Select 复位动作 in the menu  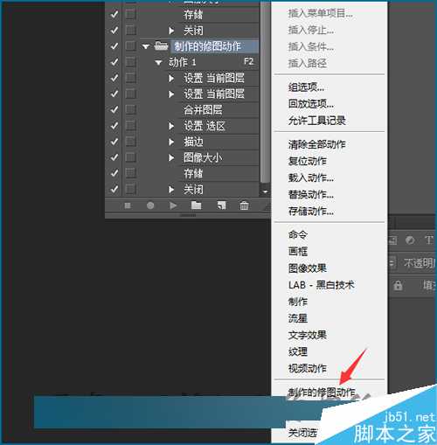coord(308,161)
